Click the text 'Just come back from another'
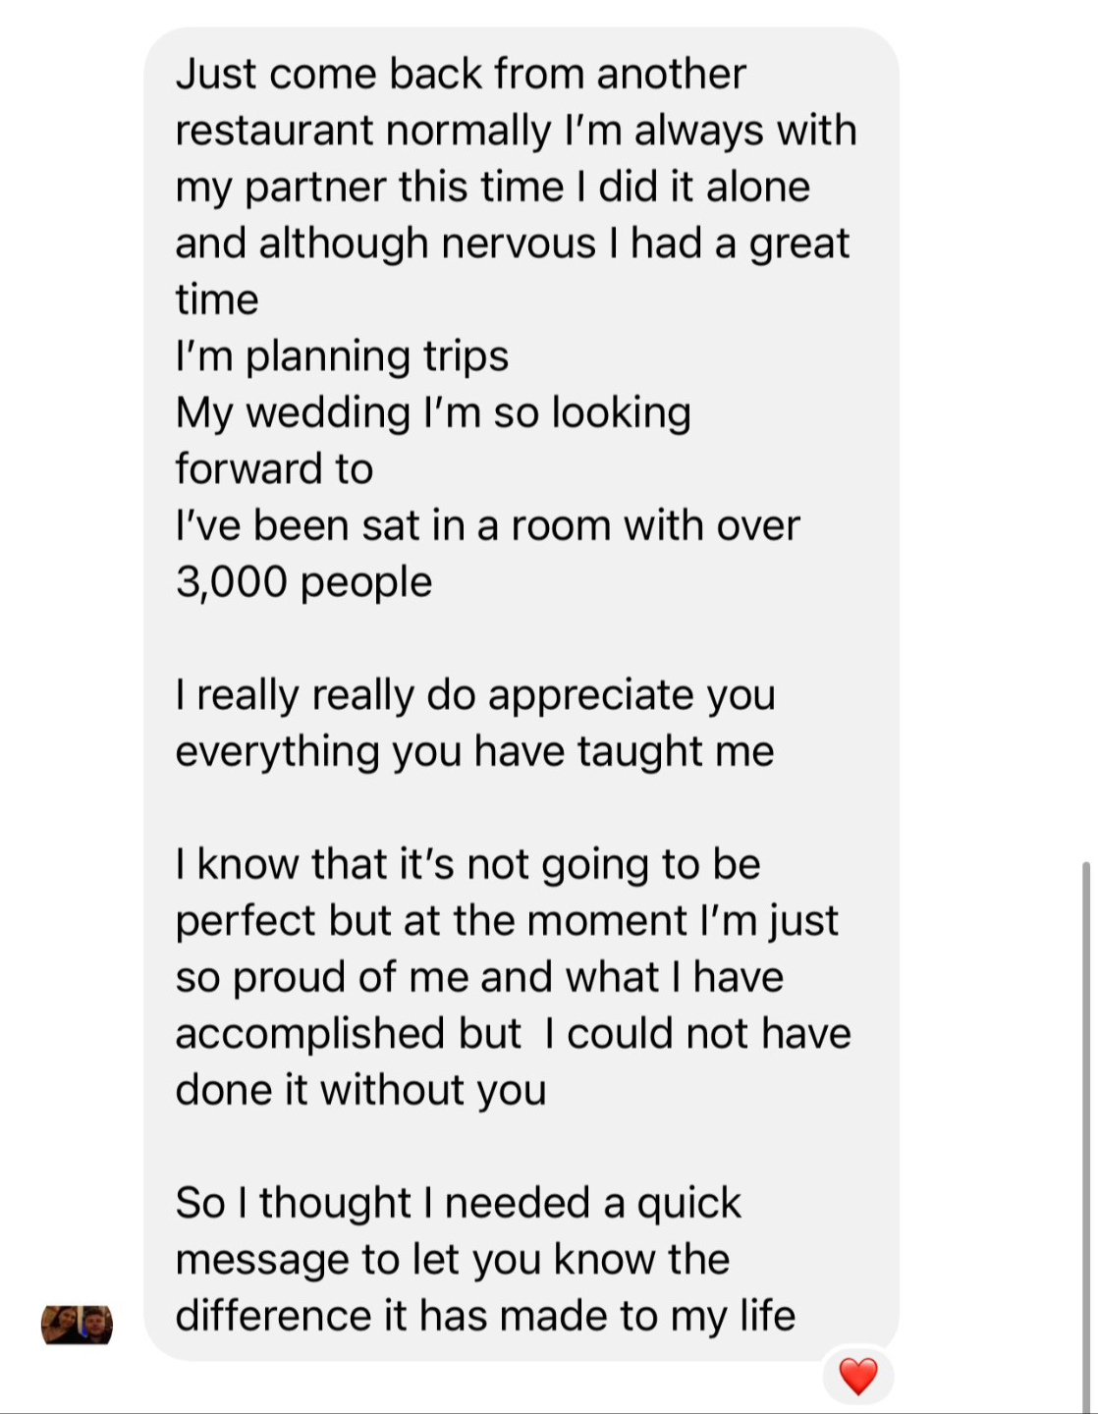The height and width of the screenshot is (1414, 1098). coord(461,74)
